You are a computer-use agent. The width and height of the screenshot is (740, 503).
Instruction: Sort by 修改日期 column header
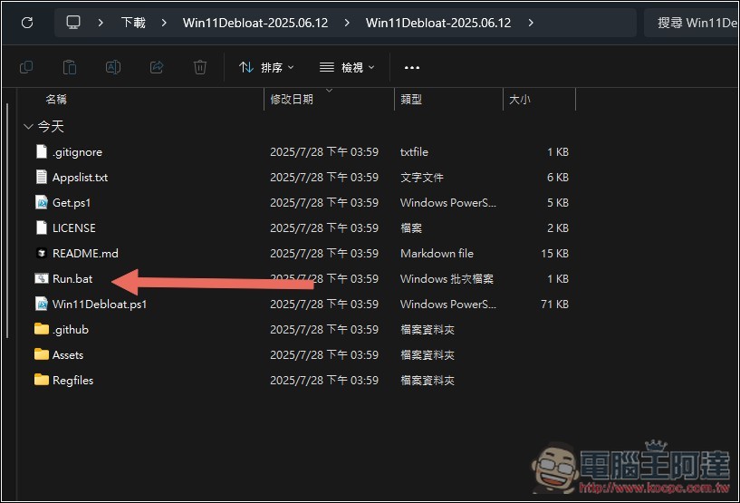click(x=292, y=99)
